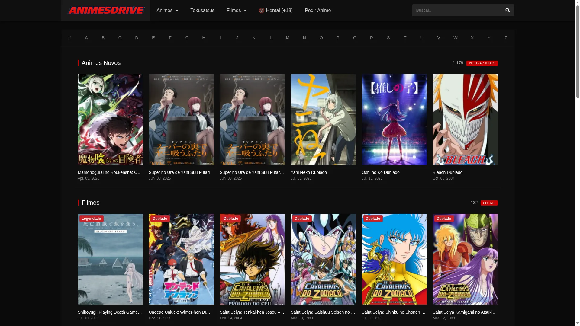Click date 'Oct. 05, 2004'
This screenshot has width=580, height=326.
pos(443,178)
